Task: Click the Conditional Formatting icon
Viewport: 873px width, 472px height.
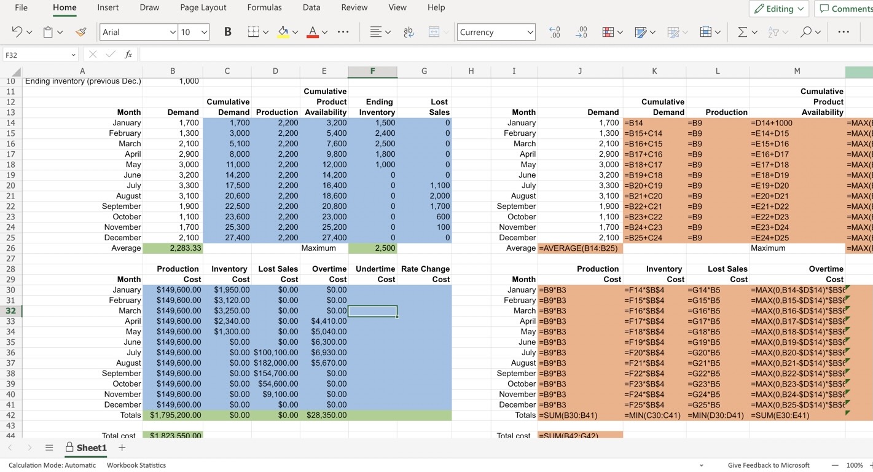Action: (607, 32)
